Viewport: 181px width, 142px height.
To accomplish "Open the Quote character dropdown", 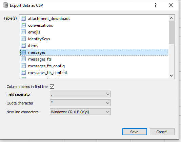I will coord(80,103).
